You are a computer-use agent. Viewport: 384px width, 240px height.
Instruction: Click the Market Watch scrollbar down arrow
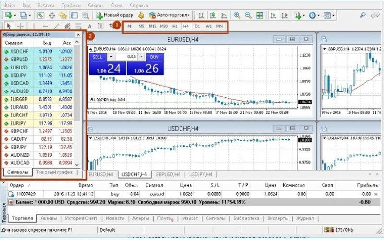point(77,165)
